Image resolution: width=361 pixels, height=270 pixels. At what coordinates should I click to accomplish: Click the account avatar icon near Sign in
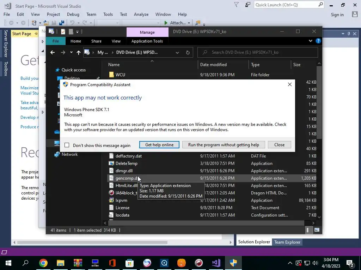(x=355, y=14)
